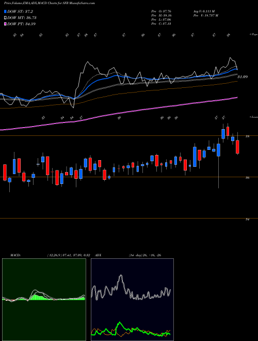Click the 'Pre L: 37.06' value
Viewport: 258px width, 341px height.
(162, 20)
